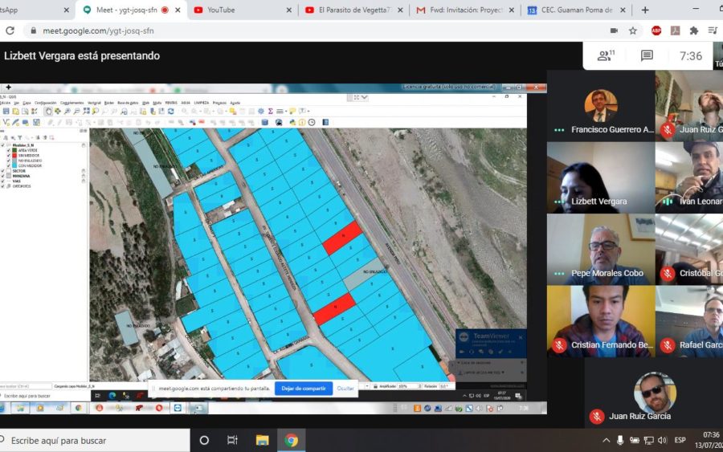Select Lizbett Vergara's video tile
This screenshot has height=452, width=723.
[601, 178]
